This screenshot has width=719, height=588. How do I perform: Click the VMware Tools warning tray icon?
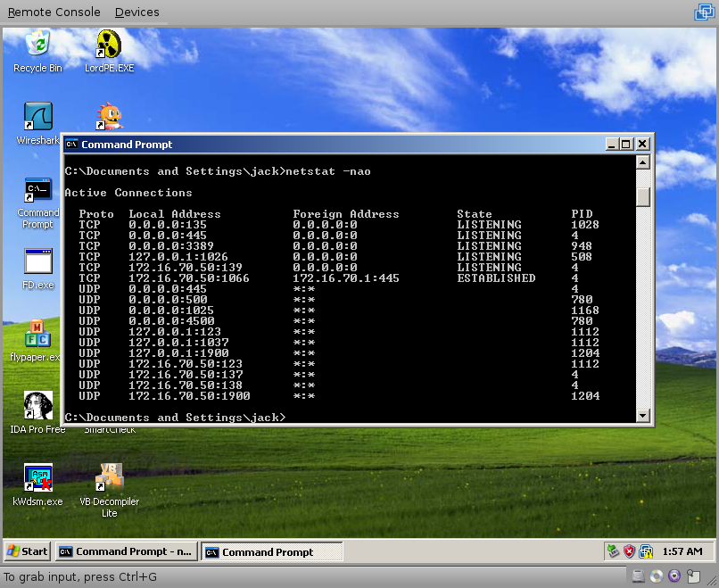click(646, 551)
